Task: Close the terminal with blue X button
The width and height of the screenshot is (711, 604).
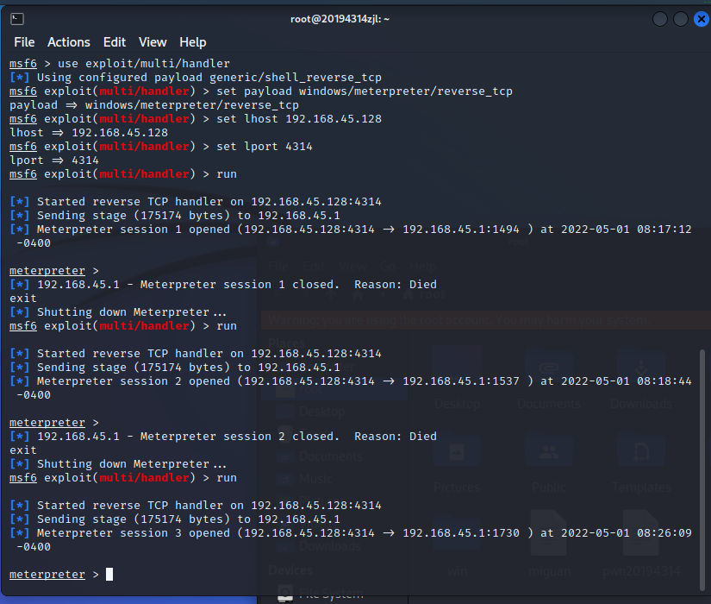Action: coord(701,19)
